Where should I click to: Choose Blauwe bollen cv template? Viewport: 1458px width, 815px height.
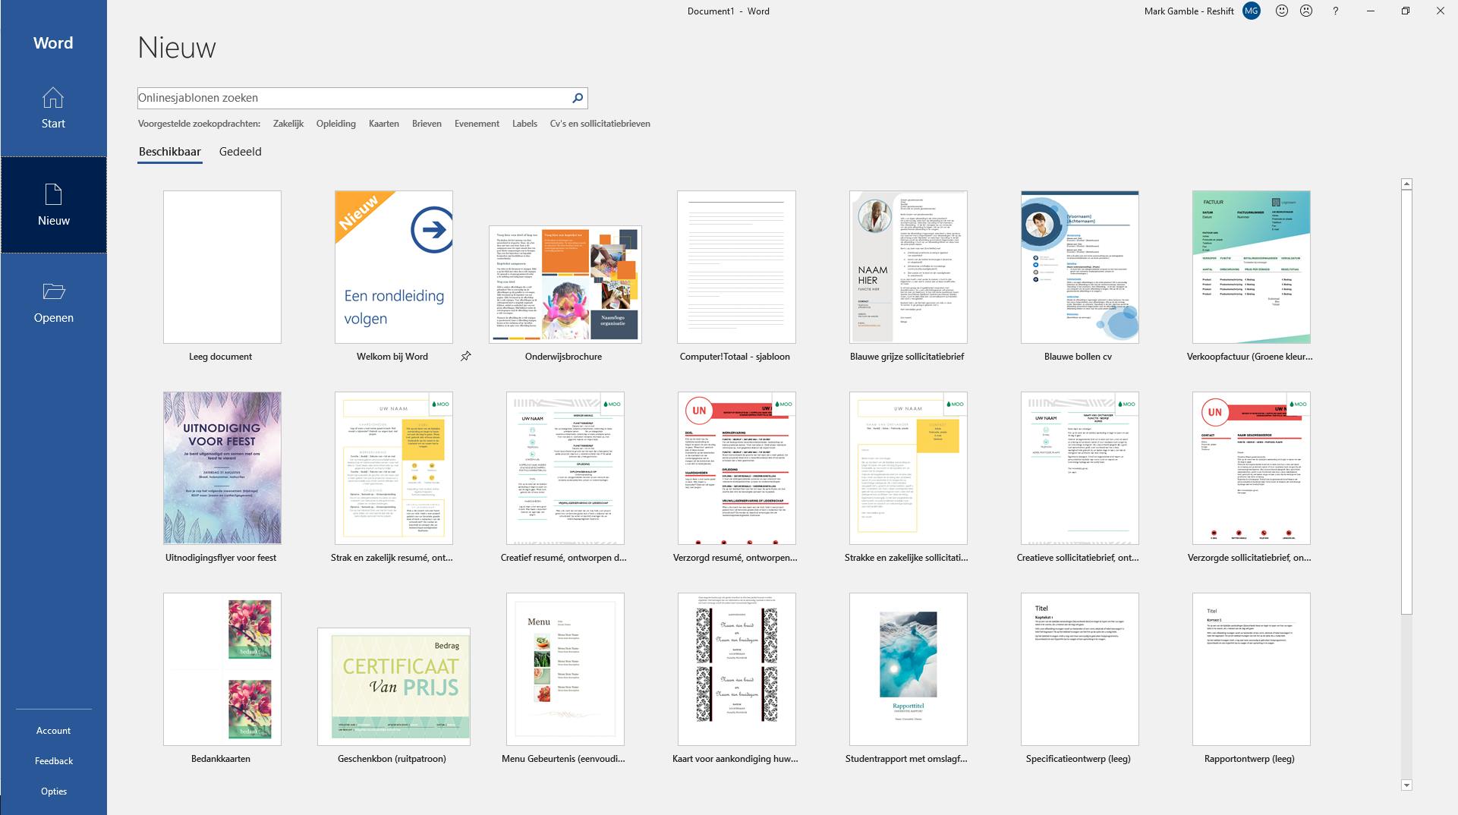1079,267
